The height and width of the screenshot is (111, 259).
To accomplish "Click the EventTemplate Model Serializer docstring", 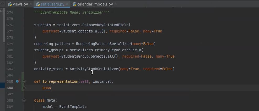I will pyautogui.click(x=72, y=12).
